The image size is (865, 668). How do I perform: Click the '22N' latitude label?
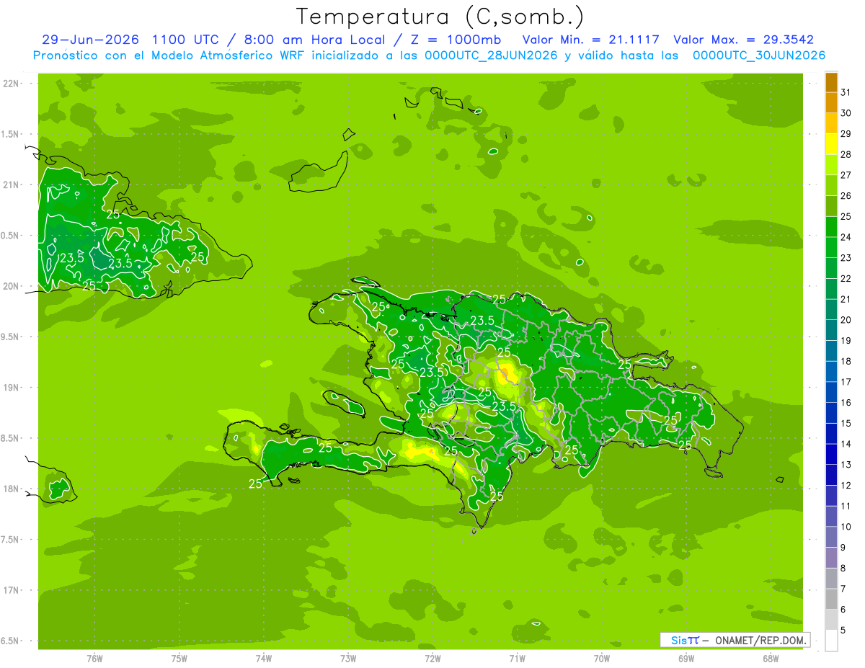click(12, 84)
